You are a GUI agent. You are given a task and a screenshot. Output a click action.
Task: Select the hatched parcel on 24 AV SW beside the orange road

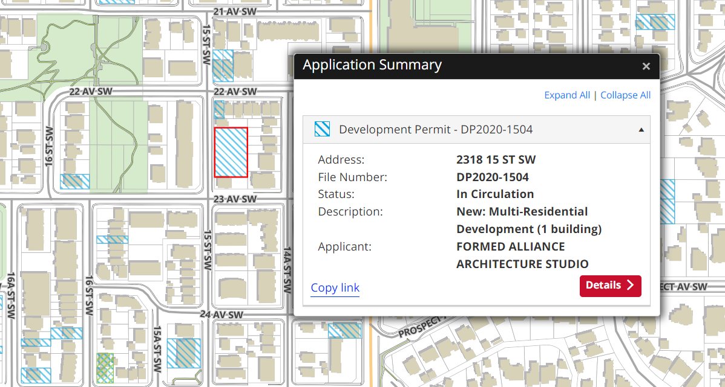point(344,330)
